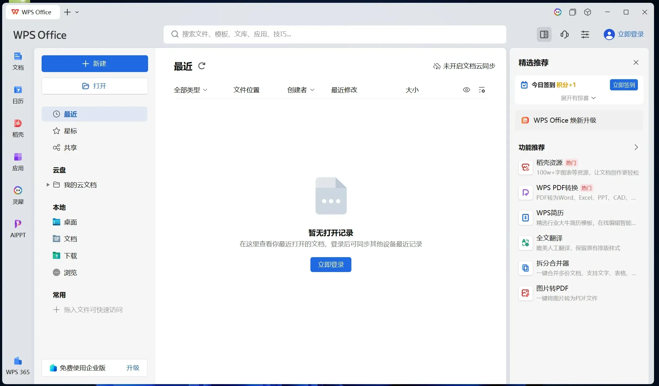Open global settings sliders icon

point(585,34)
